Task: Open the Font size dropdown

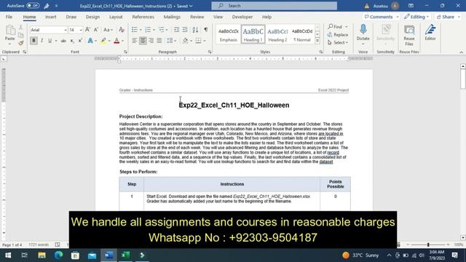Action: pos(81,30)
